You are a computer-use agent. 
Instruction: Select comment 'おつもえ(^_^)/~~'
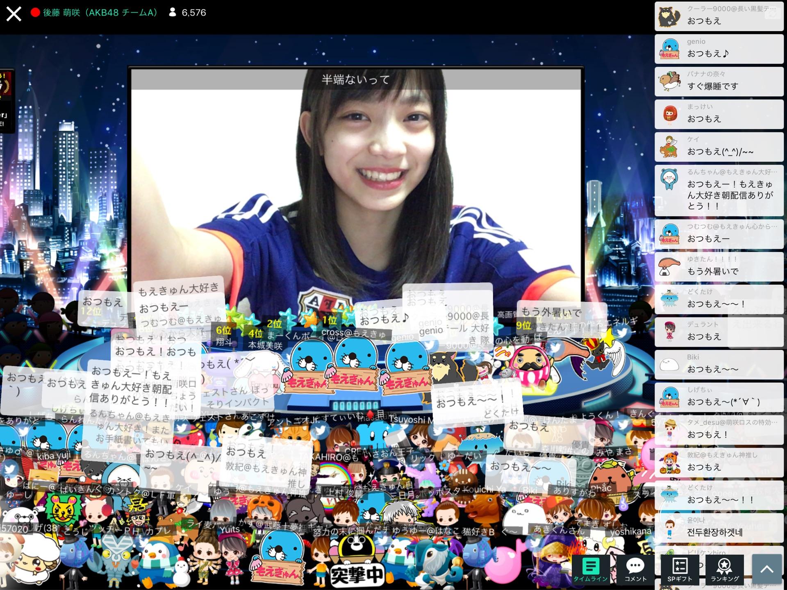coord(719,147)
